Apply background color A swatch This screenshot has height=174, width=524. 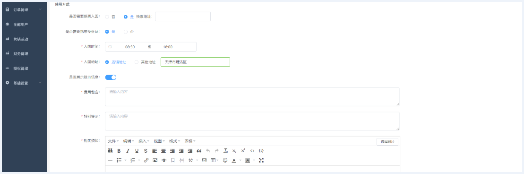[248, 160]
